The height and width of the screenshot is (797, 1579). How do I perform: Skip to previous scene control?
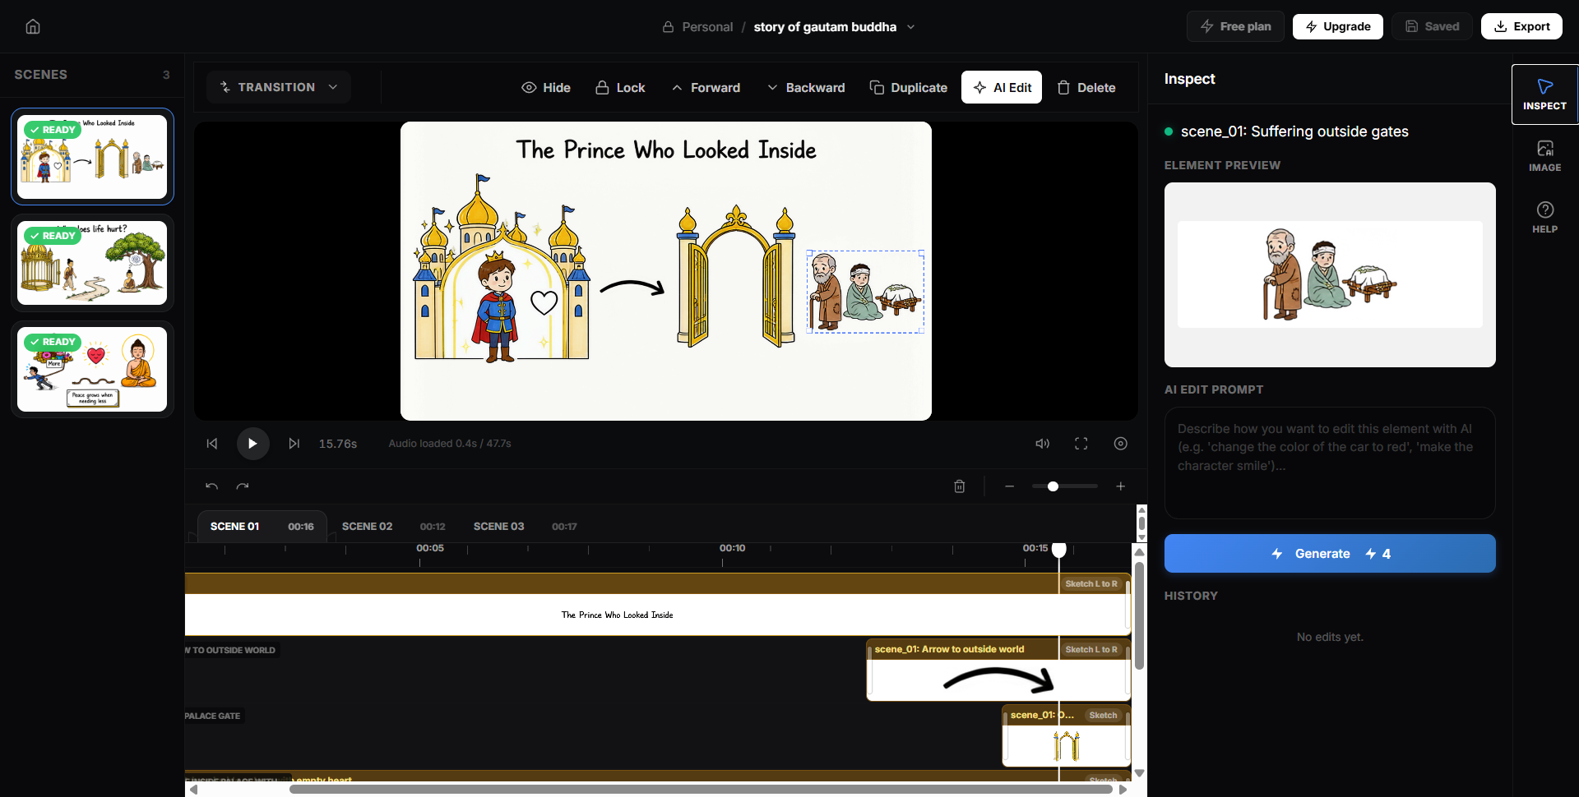212,444
